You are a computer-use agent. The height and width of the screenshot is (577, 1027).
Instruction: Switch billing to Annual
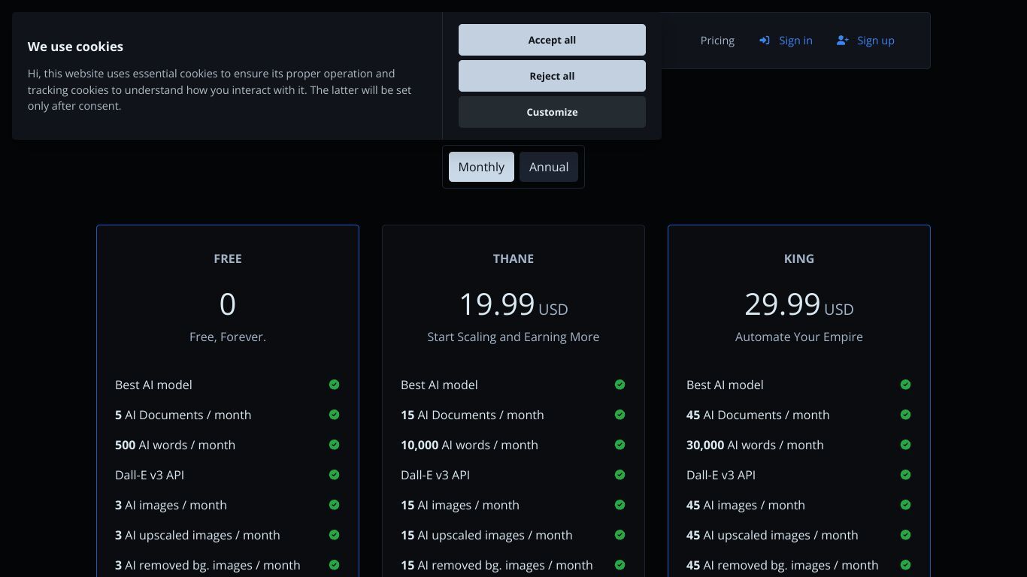549,167
